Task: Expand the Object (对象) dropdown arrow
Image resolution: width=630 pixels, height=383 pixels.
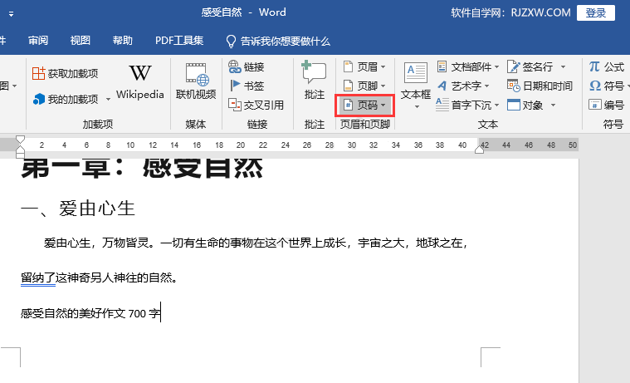Action: tap(553, 106)
